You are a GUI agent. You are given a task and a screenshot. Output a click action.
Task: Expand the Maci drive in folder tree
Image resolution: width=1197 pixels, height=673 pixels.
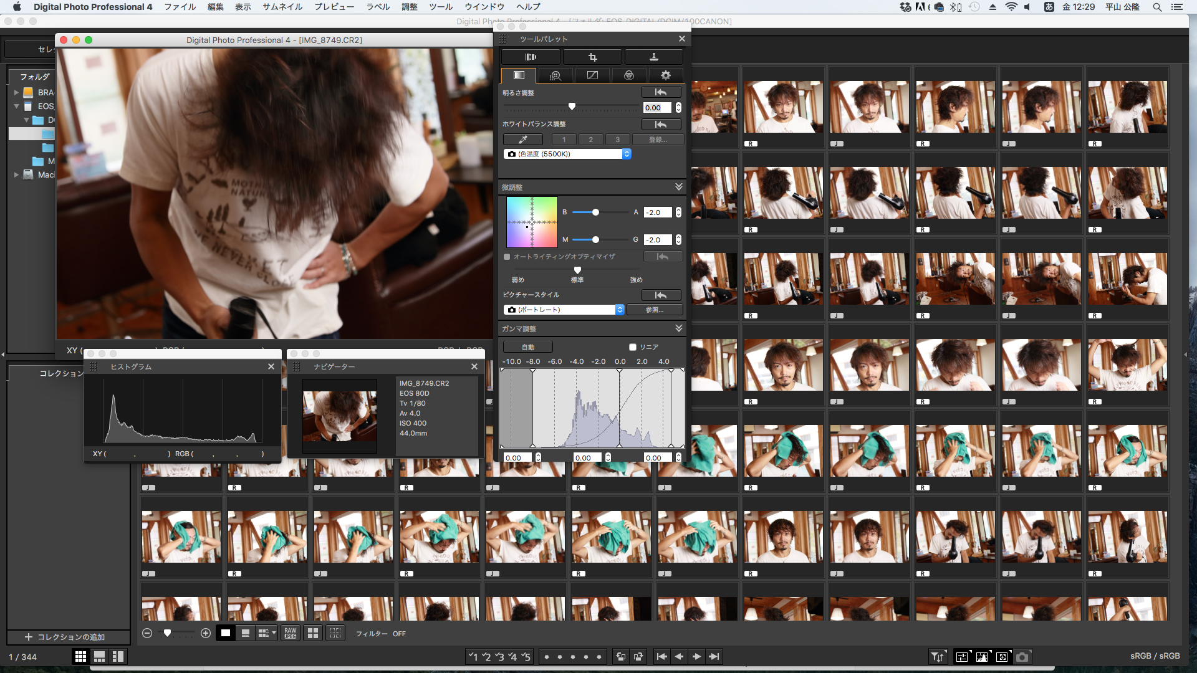point(16,175)
